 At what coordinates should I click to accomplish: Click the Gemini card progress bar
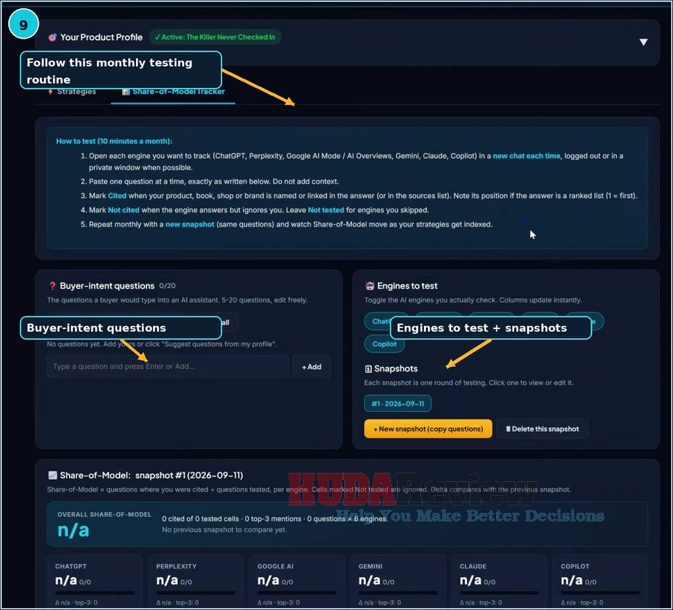click(398, 593)
